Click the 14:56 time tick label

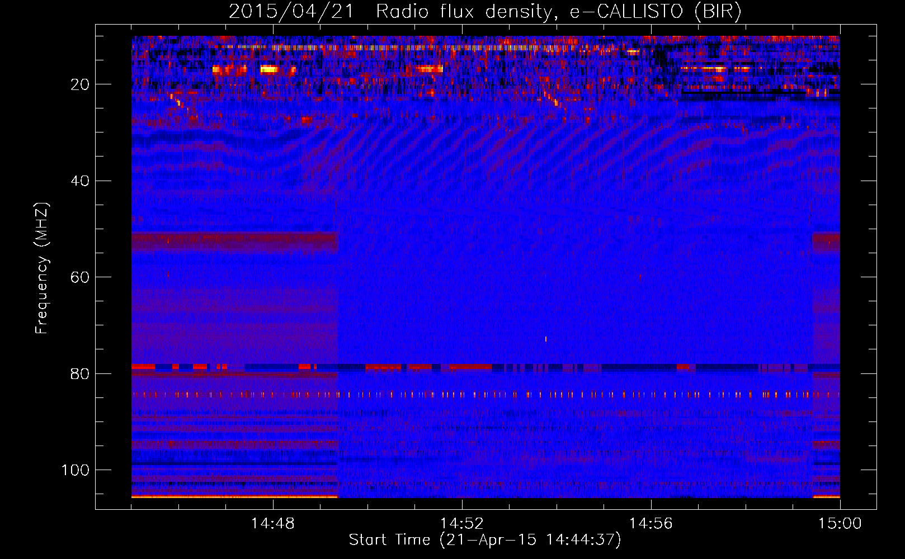click(651, 524)
